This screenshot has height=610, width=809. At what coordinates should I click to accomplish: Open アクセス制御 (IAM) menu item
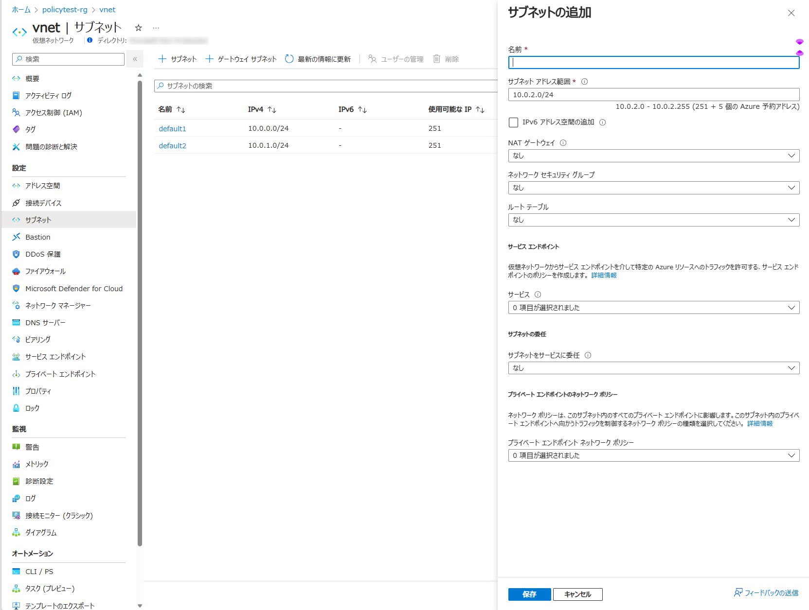[x=54, y=113]
